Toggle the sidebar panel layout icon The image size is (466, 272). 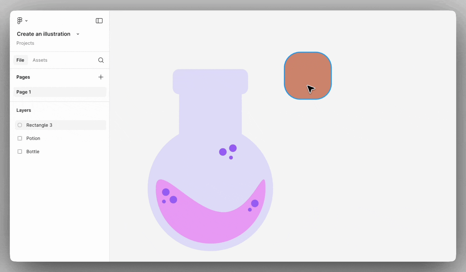99,21
